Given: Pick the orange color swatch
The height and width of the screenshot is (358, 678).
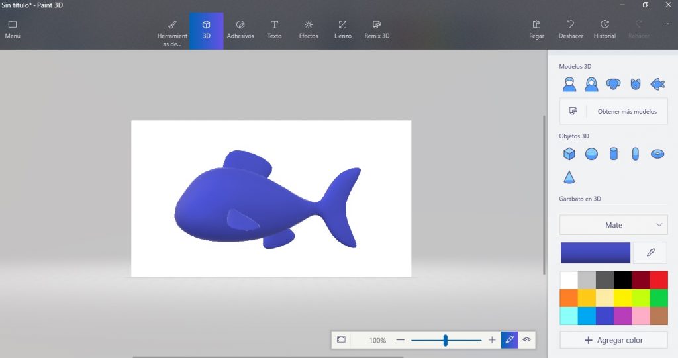Looking at the screenshot, I should tap(569, 298).
